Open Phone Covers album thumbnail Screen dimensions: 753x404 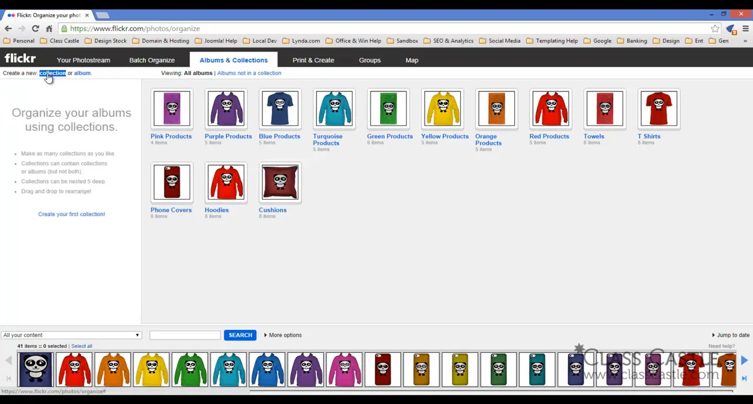(172, 182)
